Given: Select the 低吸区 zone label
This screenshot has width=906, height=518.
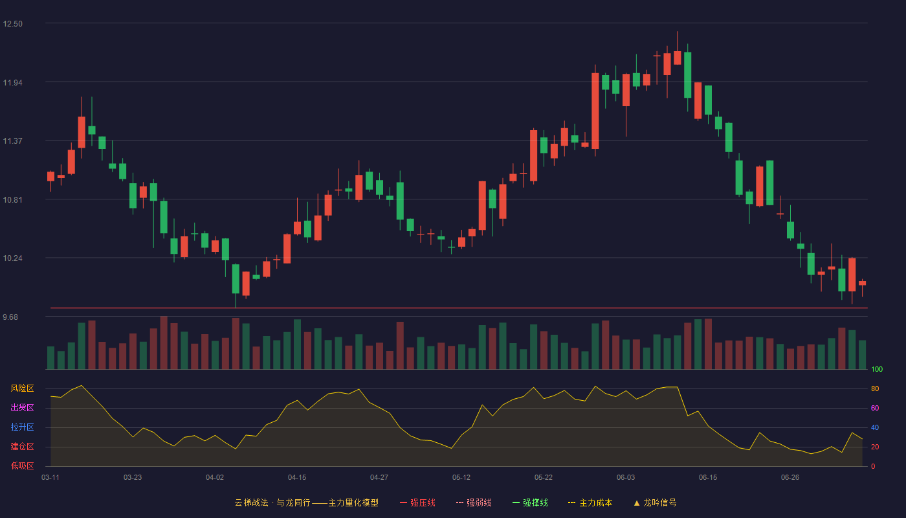Looking at the screenshot, I should point(22,466).
